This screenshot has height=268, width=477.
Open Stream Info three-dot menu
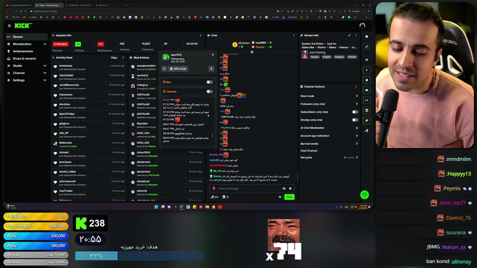tap(356, 35)
